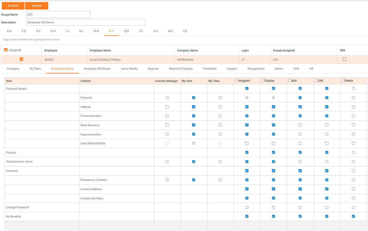Sort by the Employee Name column header
The height and width of the screenshot is (231, 368).
pyautogui.click(x=101, y=51)
